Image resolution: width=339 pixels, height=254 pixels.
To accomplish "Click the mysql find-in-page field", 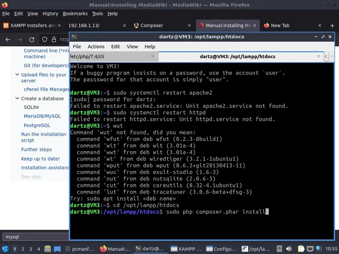I will coord(36,237).
